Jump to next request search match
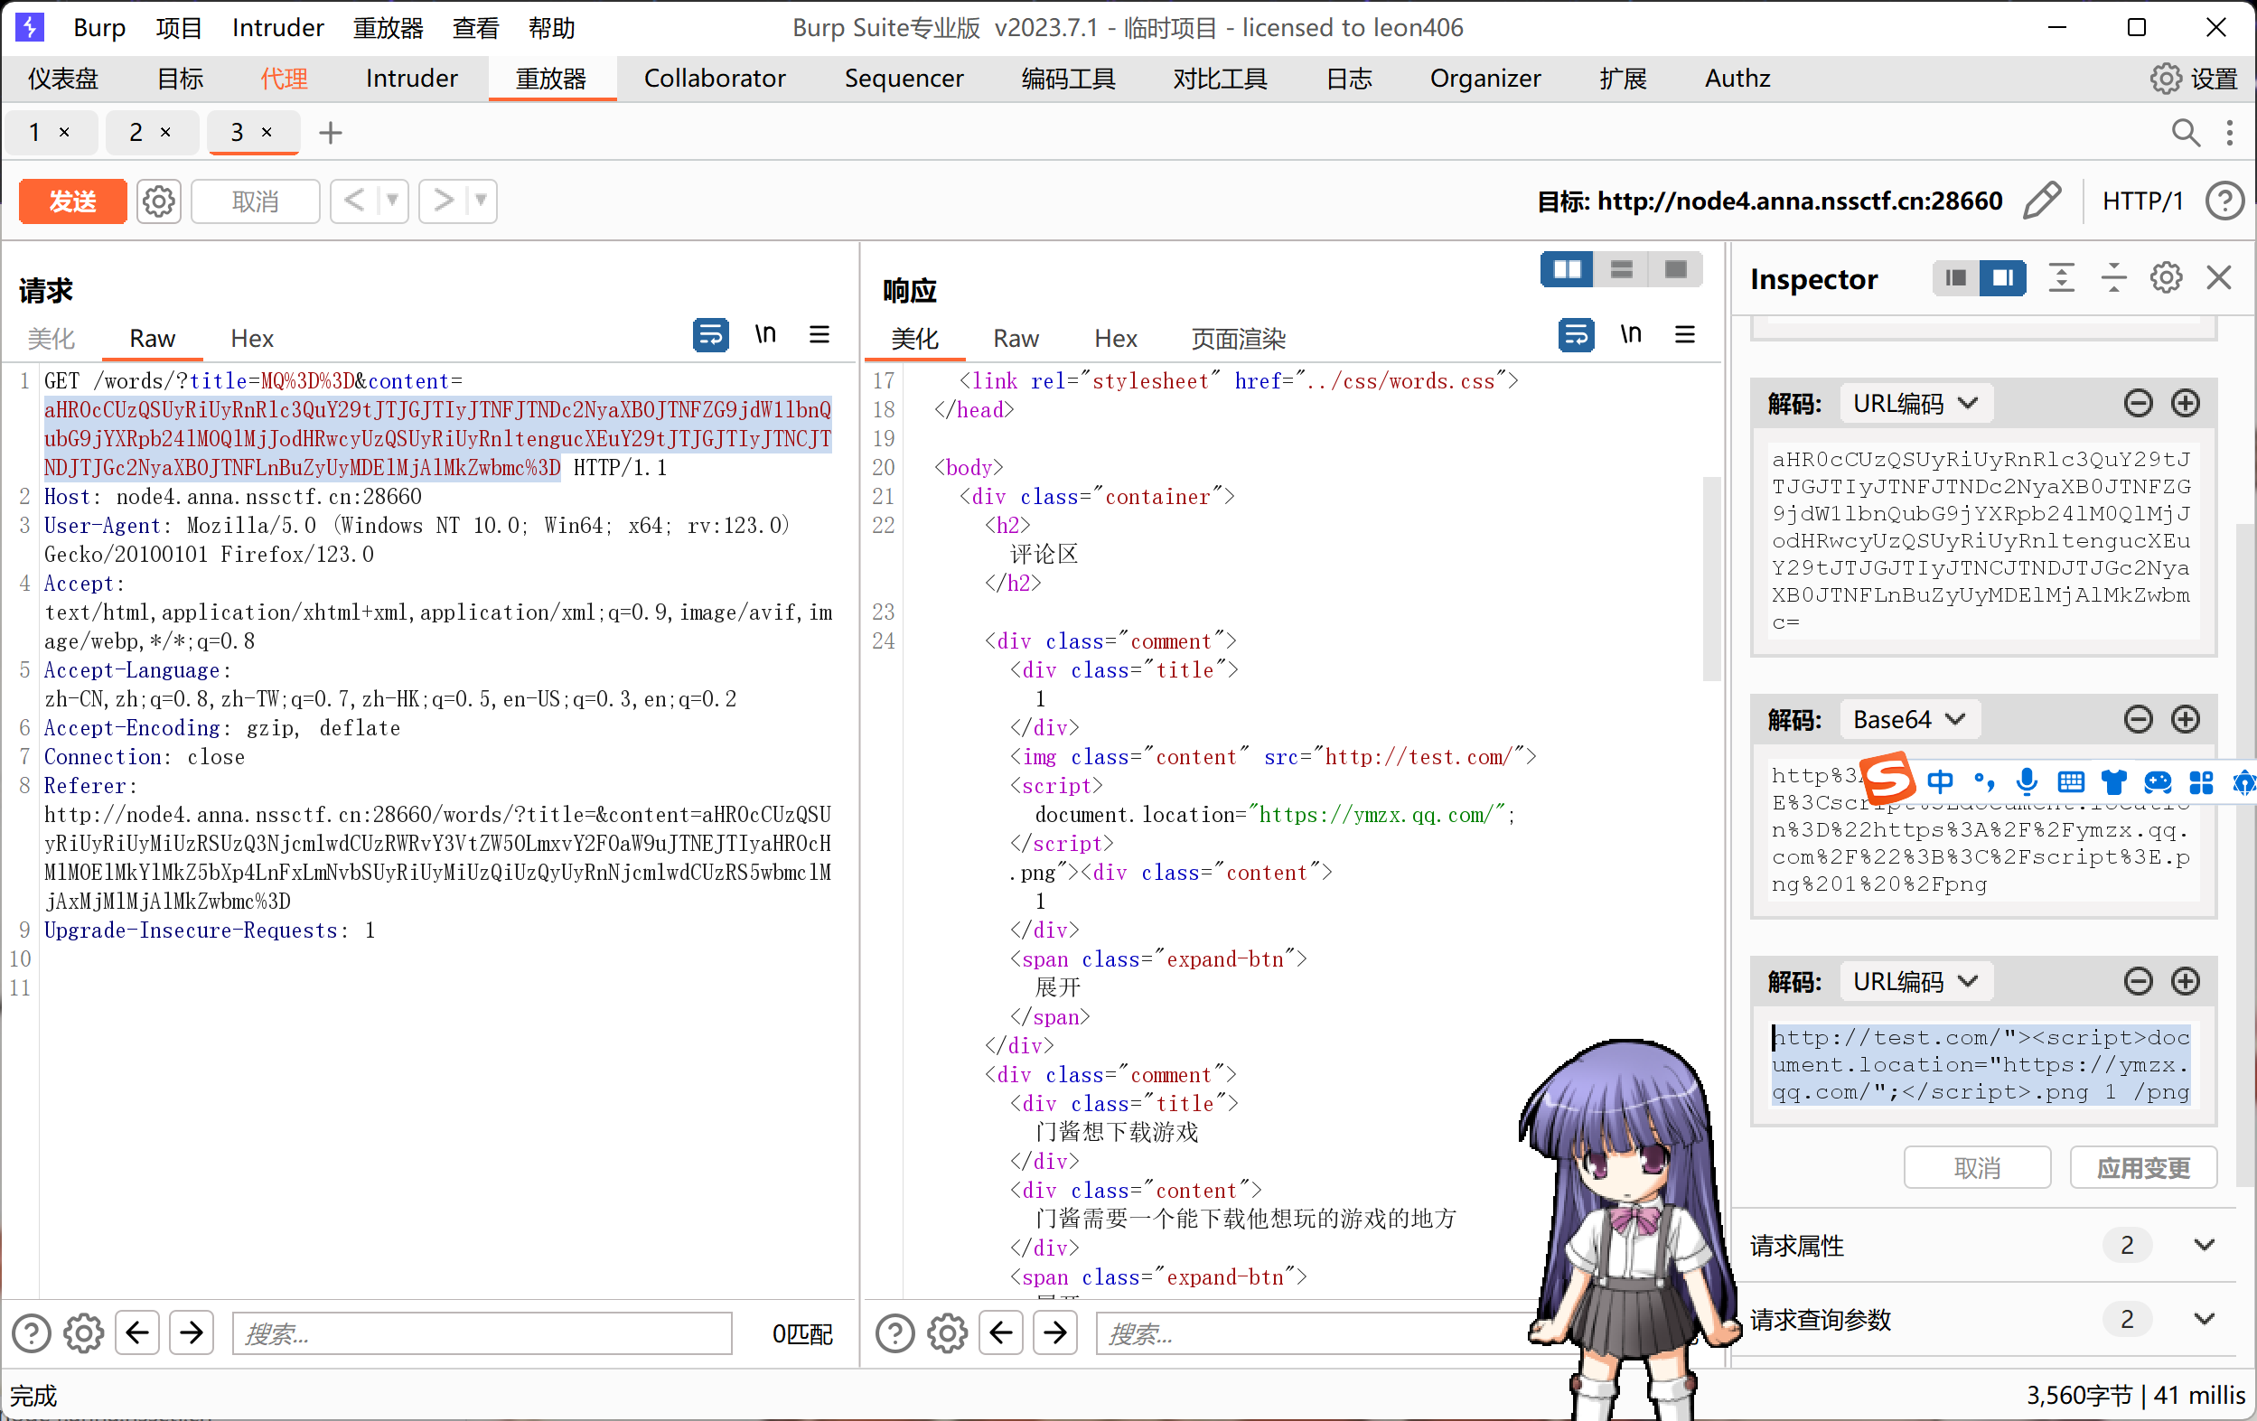This screenshot has width=2257, height=1421. [x=192, y=1332]
